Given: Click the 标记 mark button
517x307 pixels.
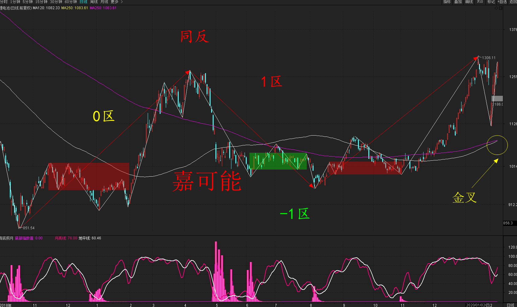Looking at the screenshot, I should point(491,2).
